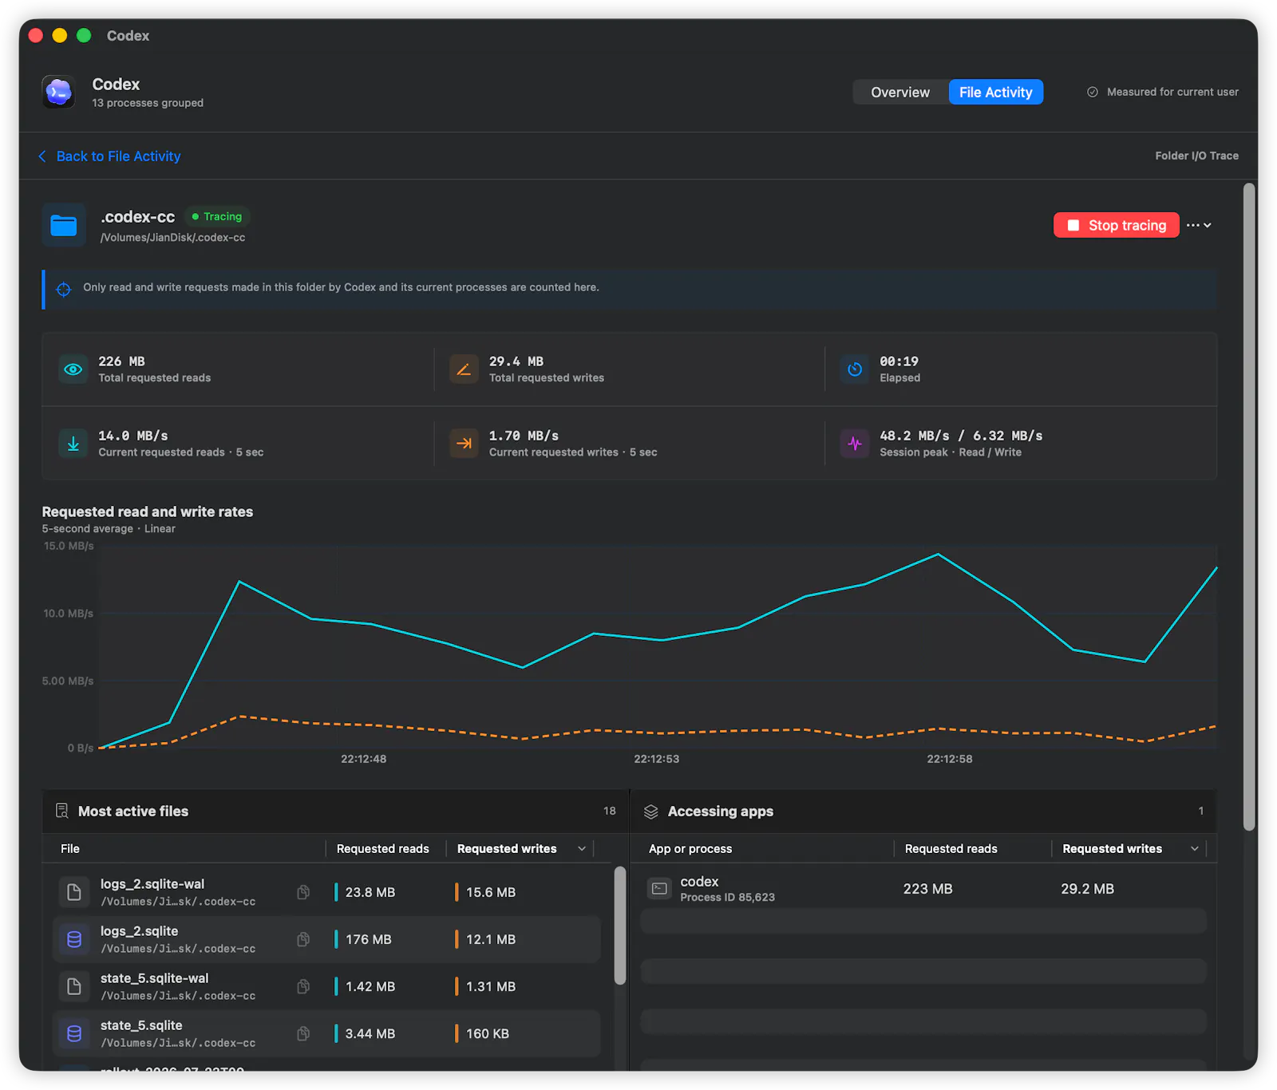Click the 48.2 MB/s / 6.32 MB/s peak value
This screenshot has width=1277, height=1090.
(961, 436)
